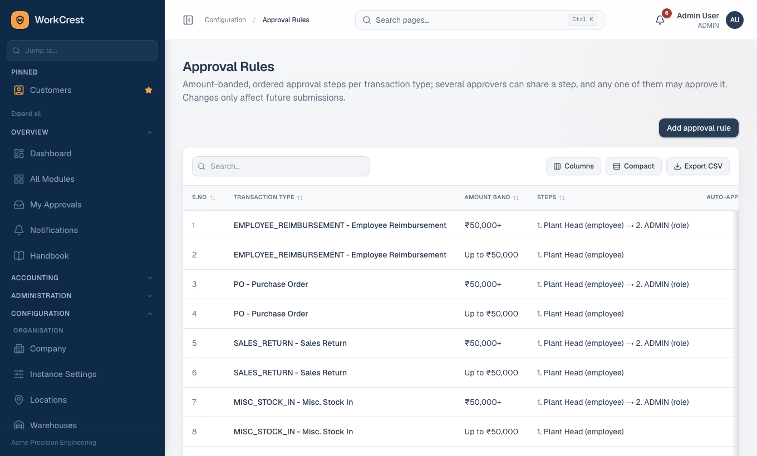Sort by S.NO column arrows icon
Image resolution: width=757 pixels, height=456 pixels.
point(213,197)
